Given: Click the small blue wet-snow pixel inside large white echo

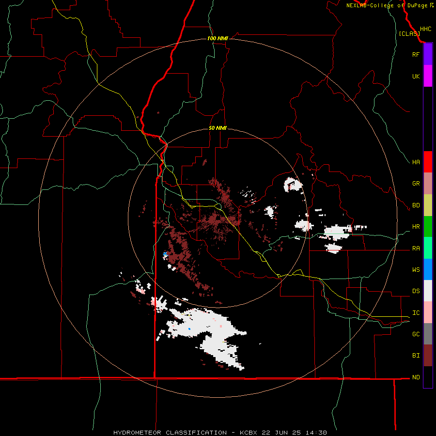Looking at the screenshot, I should click(x=189, y=329).
